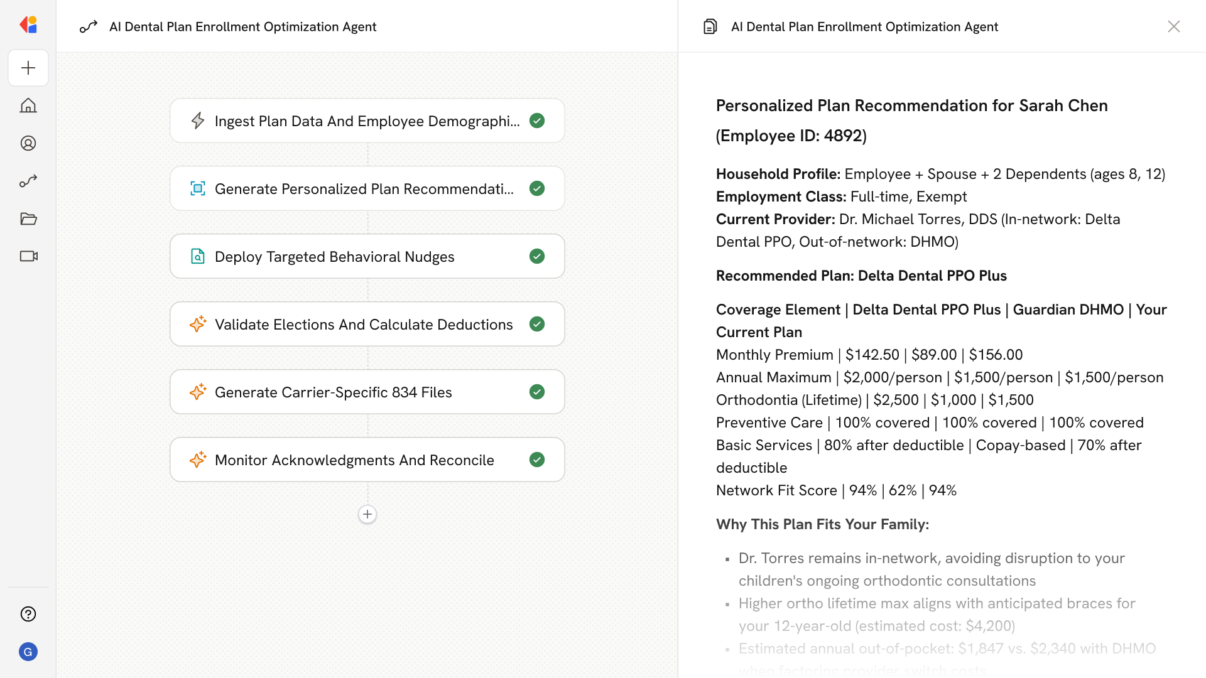Image resolution: width=1206 pixels, height=678 pixels.
Task: Click the sparkle icon on Monitor step
Action: pyautogui.click(x=198, y=460)
